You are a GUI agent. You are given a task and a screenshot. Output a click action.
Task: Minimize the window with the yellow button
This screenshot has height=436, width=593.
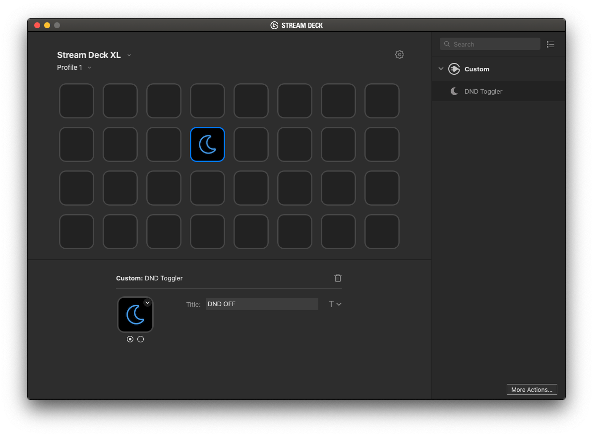47,25
